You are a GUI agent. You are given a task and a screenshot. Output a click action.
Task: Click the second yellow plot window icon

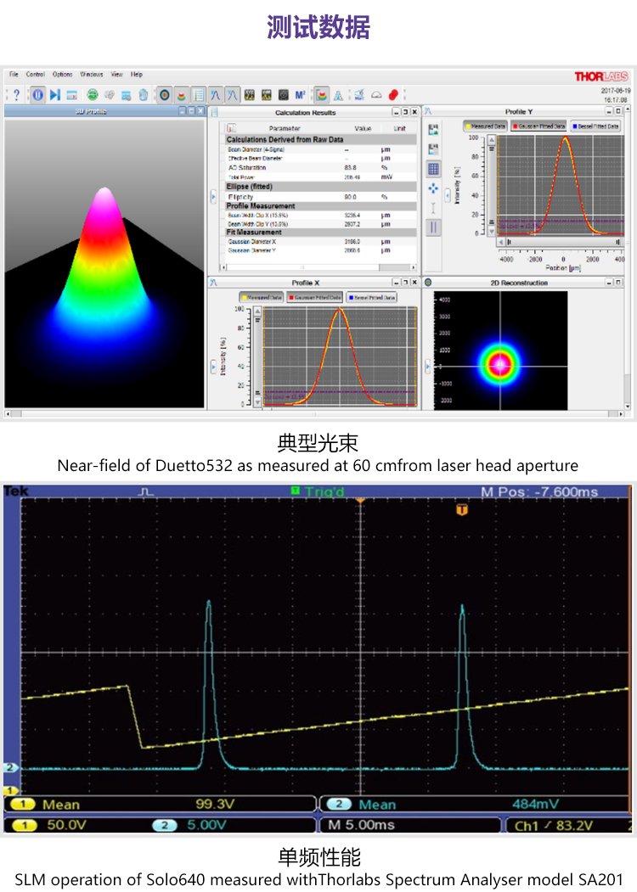tap(267, 95)
